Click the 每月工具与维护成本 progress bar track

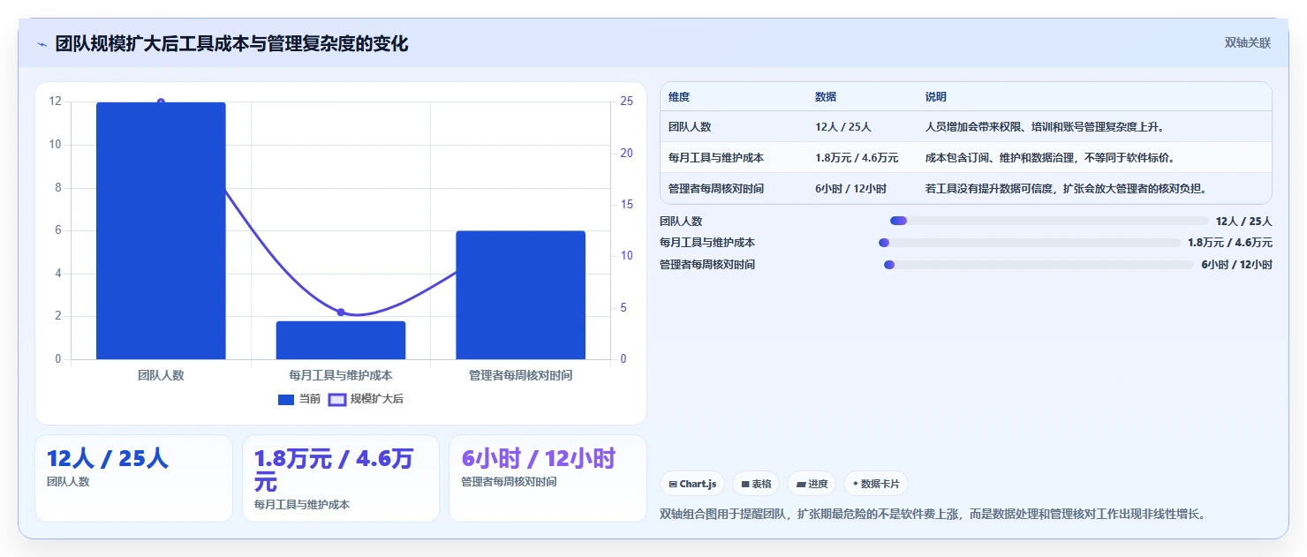pyautogui.click(x=1030, y=243)
